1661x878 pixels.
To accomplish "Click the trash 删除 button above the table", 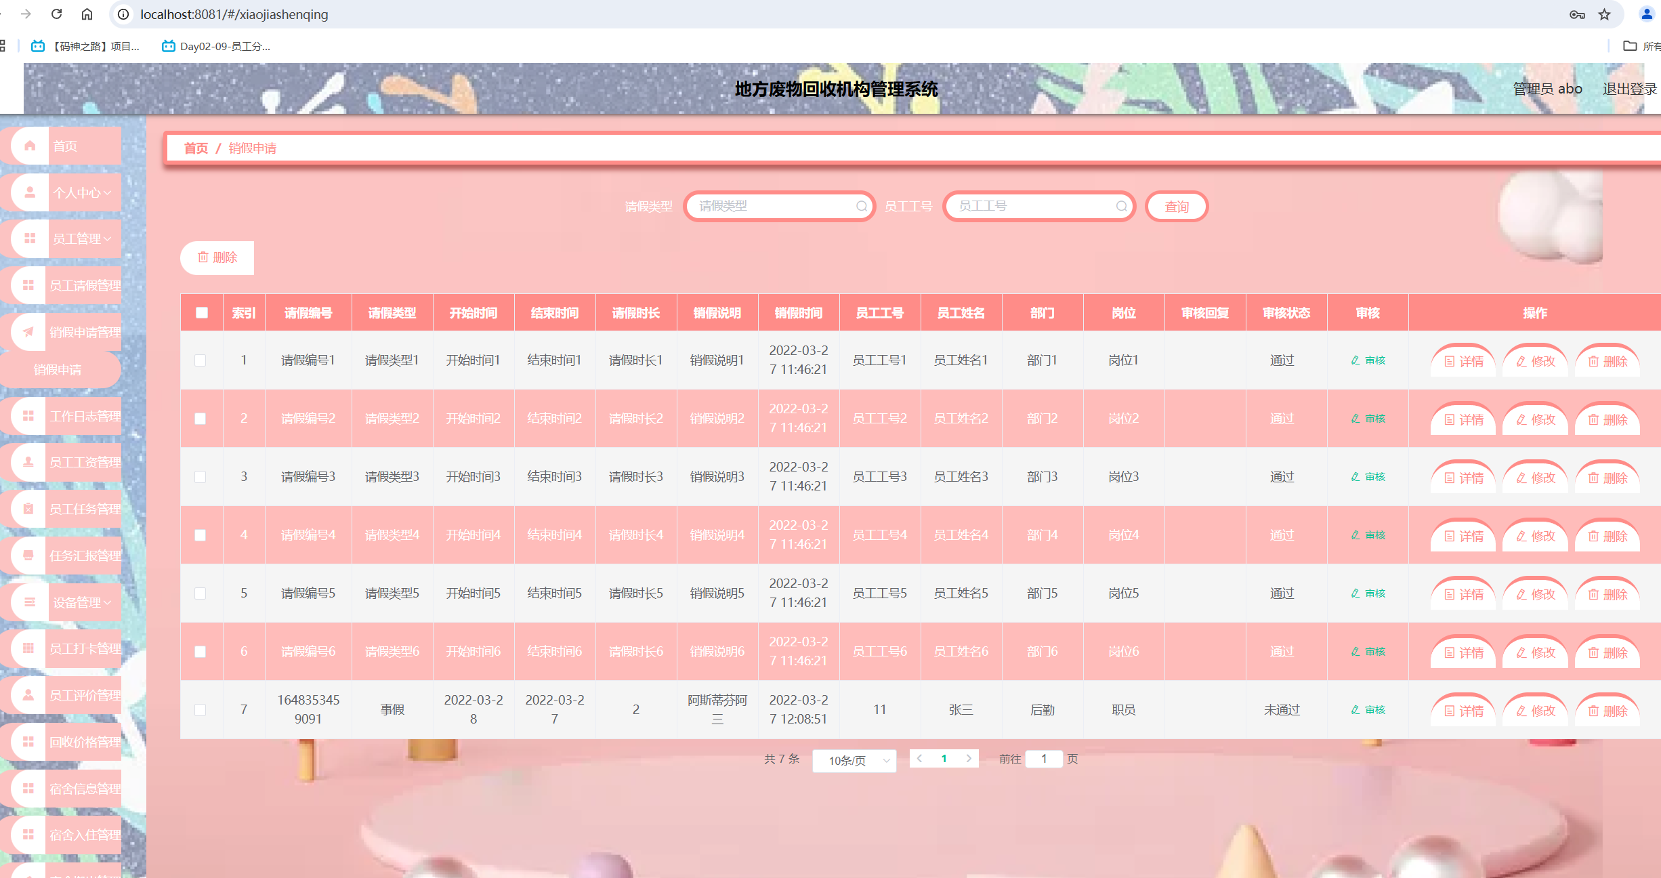I will click(217, 257).
